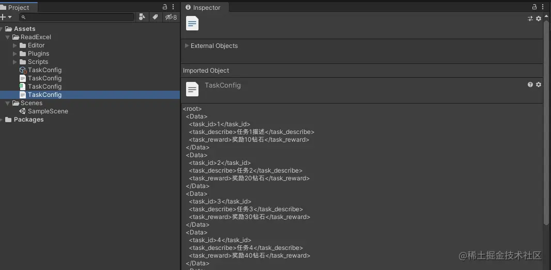Screen dimensions: 551x270
Task: Open the Inspector panel kebab menu
Action: (x=543, y=7)
